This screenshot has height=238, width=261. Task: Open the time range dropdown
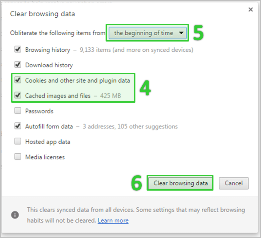(x=147, y=33)
